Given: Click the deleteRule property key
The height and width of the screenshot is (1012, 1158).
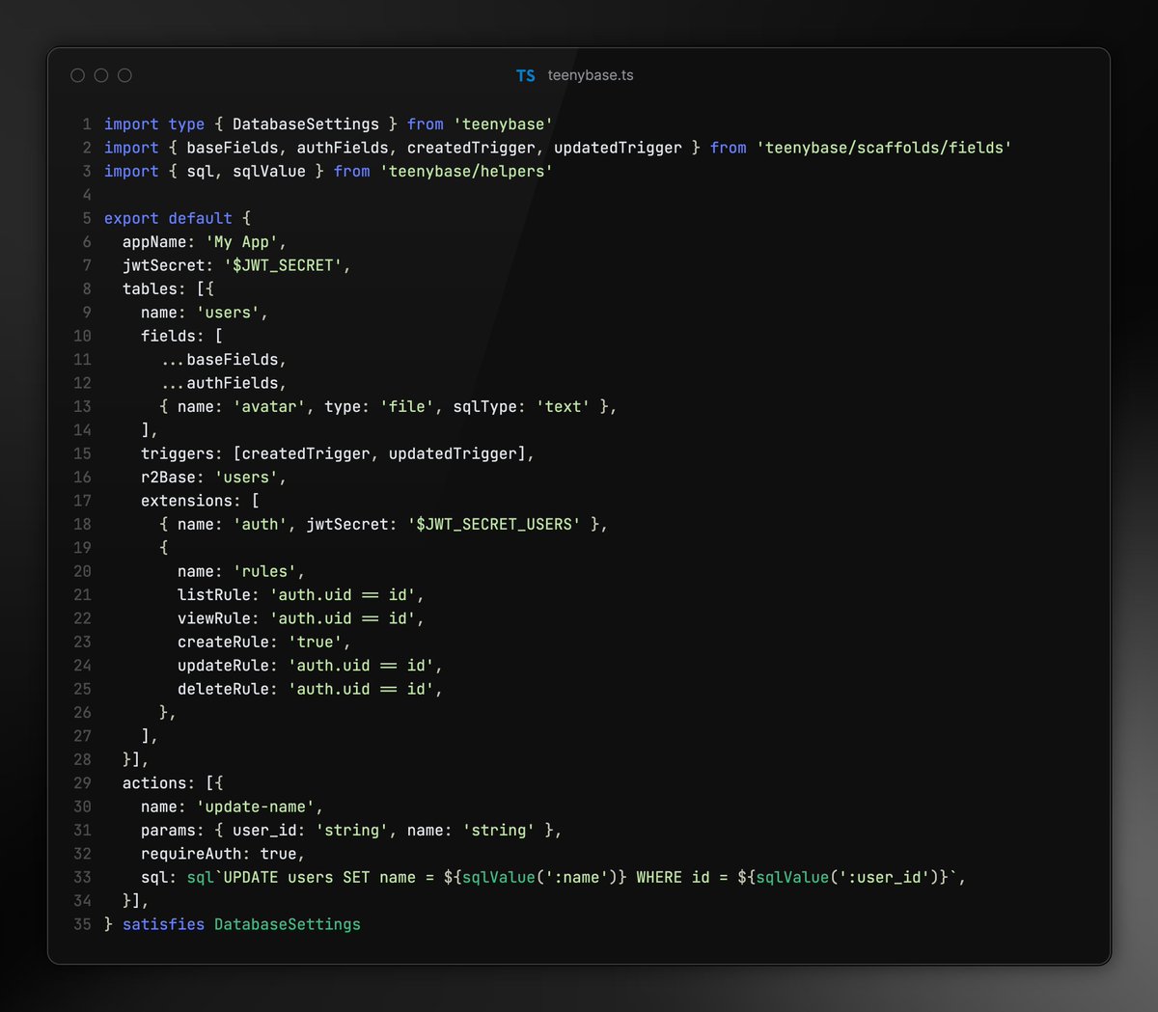Looking at the screenshot, I should (223, 689).
